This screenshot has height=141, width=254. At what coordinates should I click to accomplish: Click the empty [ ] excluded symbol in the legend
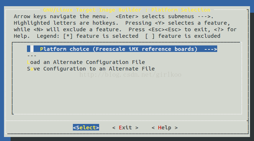[150, 36]
